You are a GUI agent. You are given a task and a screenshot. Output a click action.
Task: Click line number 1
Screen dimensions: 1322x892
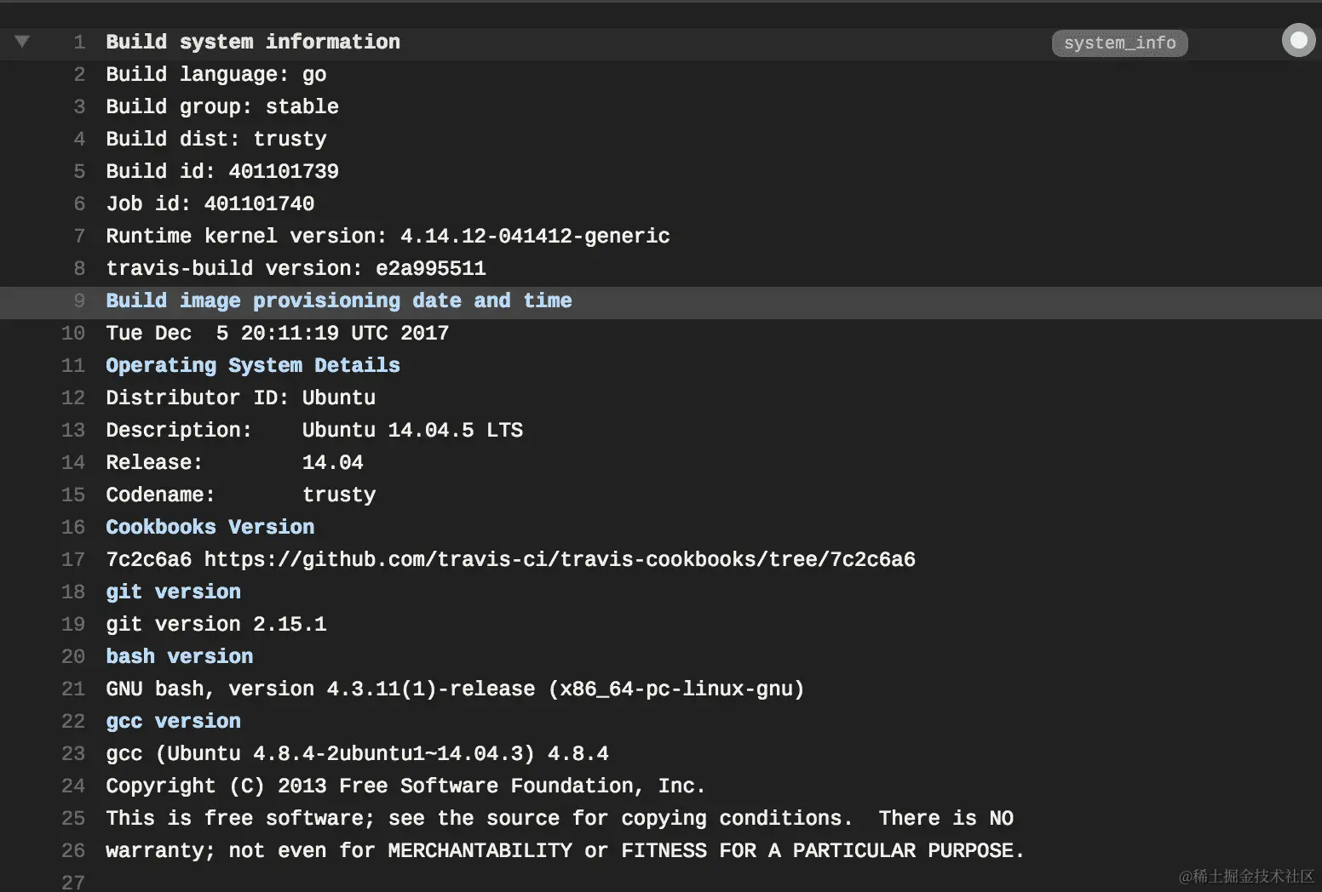point(79,42)
